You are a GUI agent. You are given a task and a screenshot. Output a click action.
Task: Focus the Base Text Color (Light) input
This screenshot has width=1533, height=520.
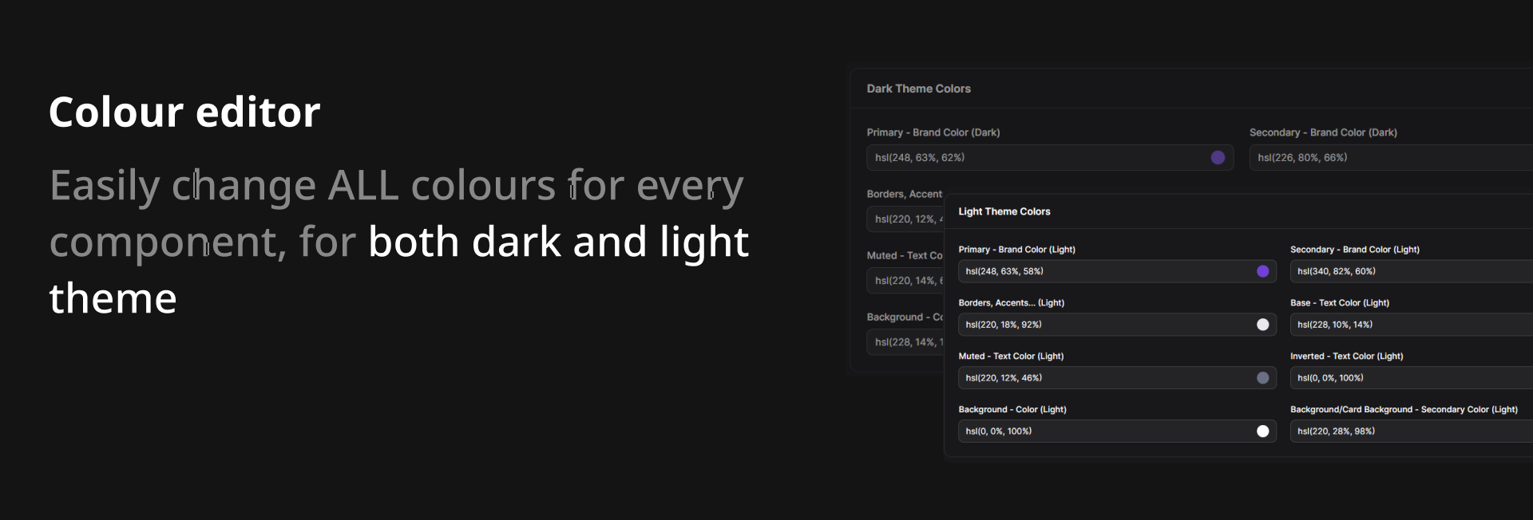[x=1410, y=325]
